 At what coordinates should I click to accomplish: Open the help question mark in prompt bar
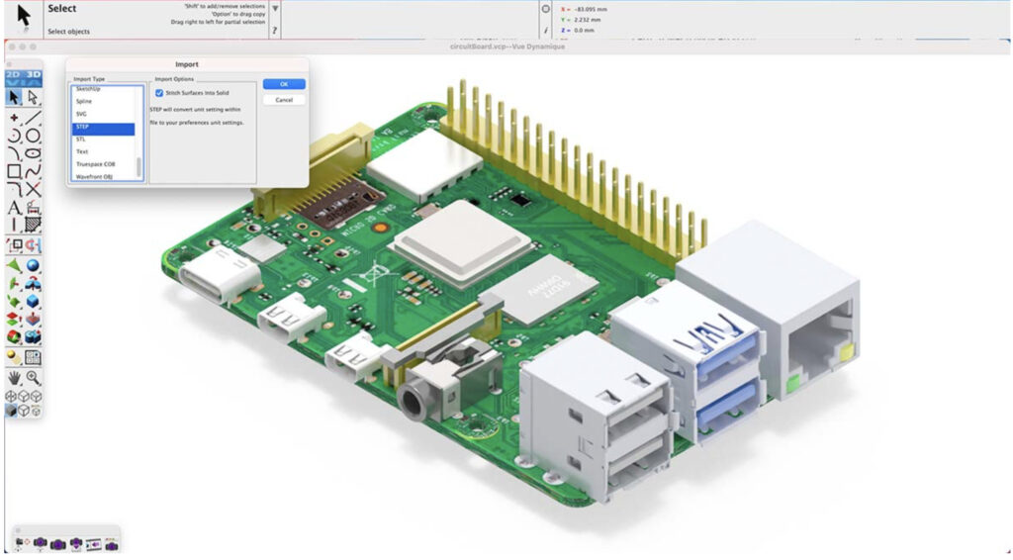(275, 31)
